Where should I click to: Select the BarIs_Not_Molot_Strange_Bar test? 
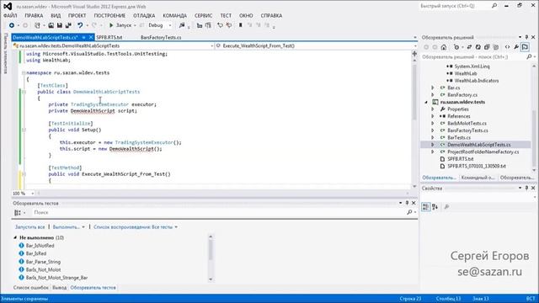pos(56,278)
